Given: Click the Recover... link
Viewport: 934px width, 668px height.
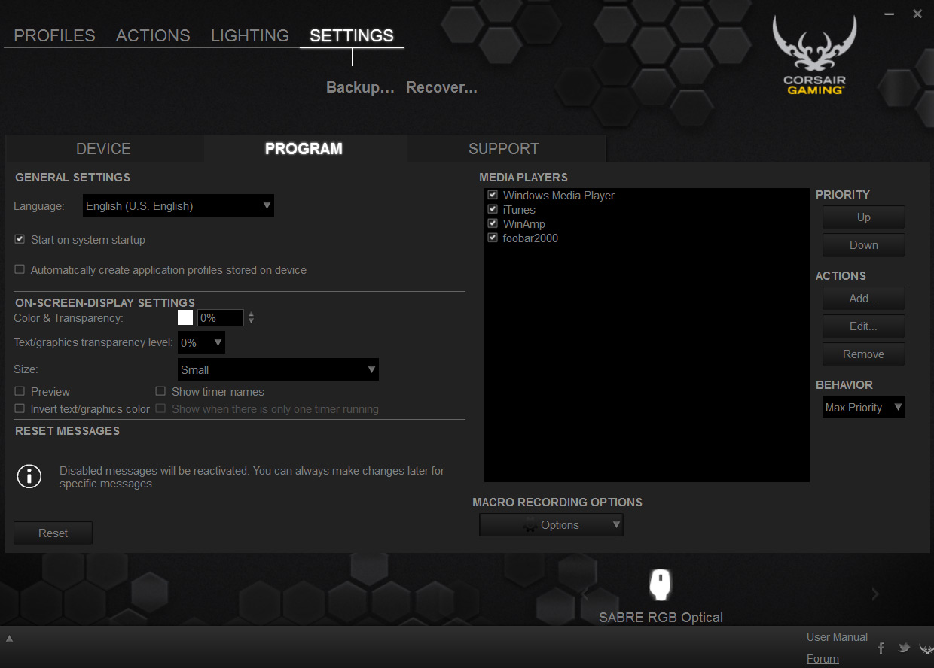Looking at the screenshot, I should (x=442, y=87).
